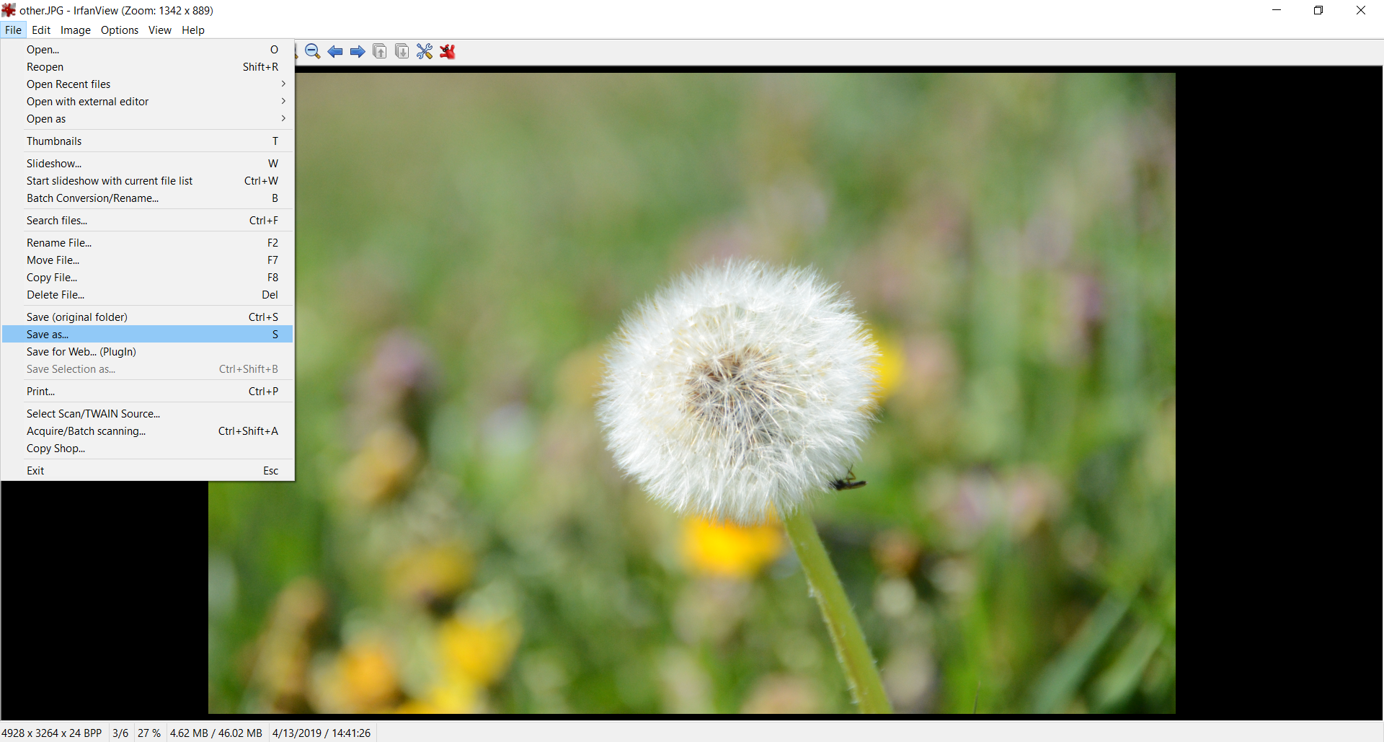The width and height of the screenshot is (1384, 742).
Task: Go to next image with right arrow
Action: point(358,51)
